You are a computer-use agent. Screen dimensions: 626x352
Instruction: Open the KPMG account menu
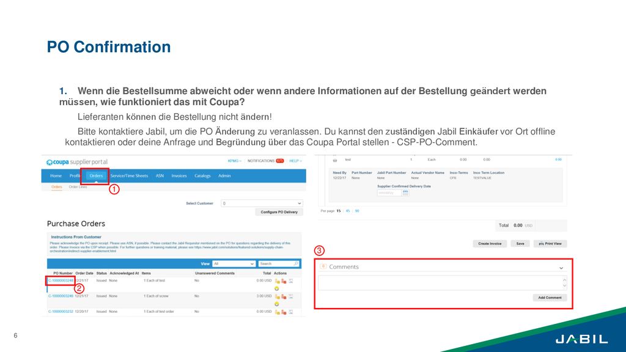pos(234,161)
